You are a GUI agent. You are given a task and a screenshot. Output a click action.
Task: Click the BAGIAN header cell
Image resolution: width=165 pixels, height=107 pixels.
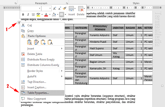coord(130,28)
